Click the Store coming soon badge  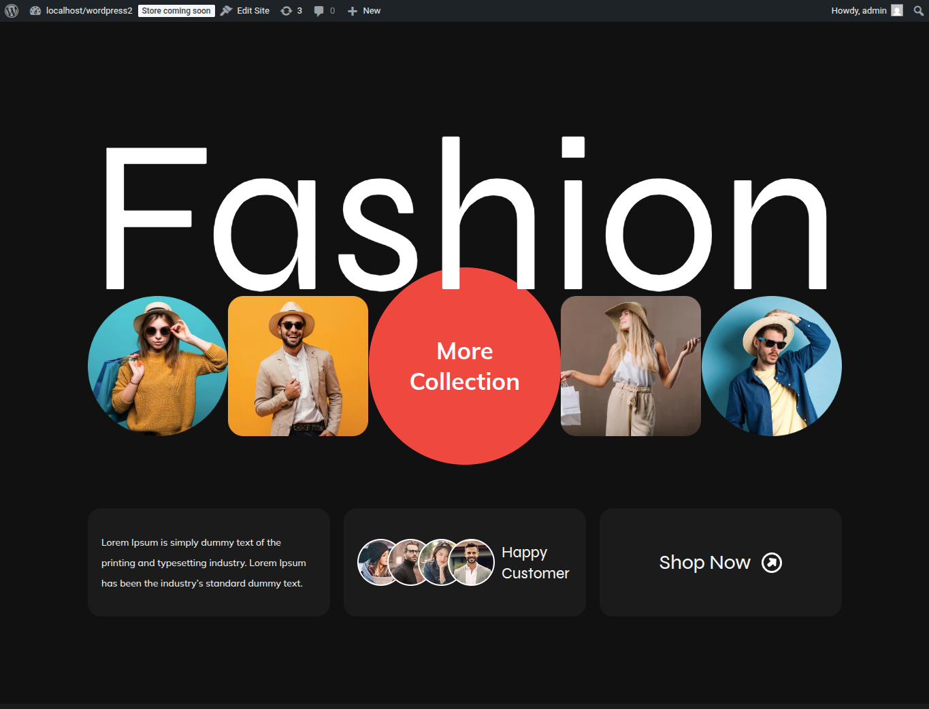point(176,11)
